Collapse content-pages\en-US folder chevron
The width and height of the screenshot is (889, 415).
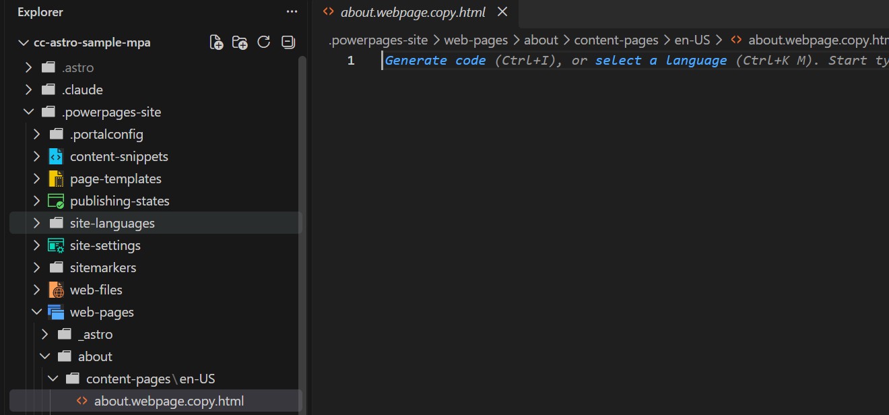coord(53,379)
